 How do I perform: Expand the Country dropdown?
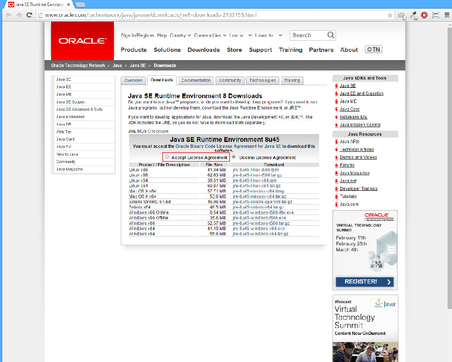coord(189,35)
